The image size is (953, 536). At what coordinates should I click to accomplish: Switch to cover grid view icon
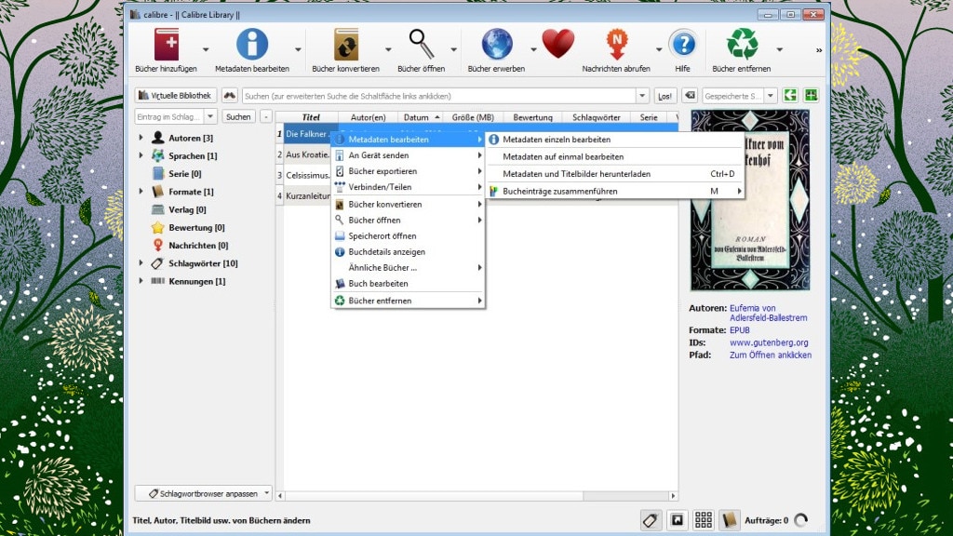point(704,519)
